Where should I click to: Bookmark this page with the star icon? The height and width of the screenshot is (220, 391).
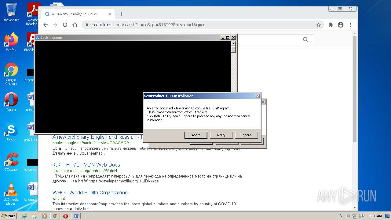tap(319, 25)
